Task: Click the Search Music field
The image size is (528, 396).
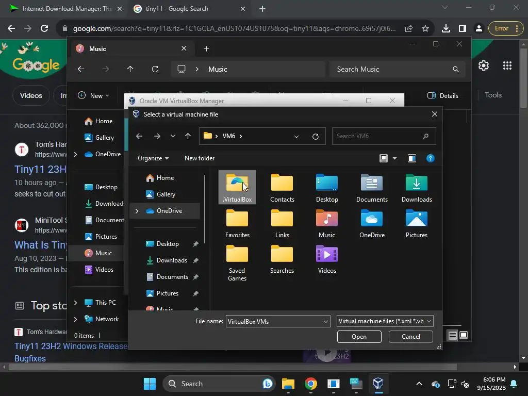Action: coord(398,69)
